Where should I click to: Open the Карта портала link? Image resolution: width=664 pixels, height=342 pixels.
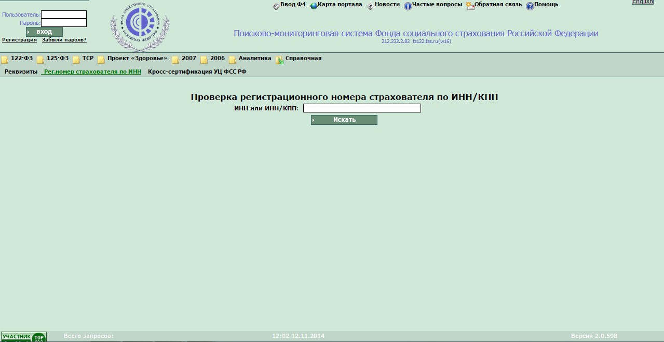point(340,5)
